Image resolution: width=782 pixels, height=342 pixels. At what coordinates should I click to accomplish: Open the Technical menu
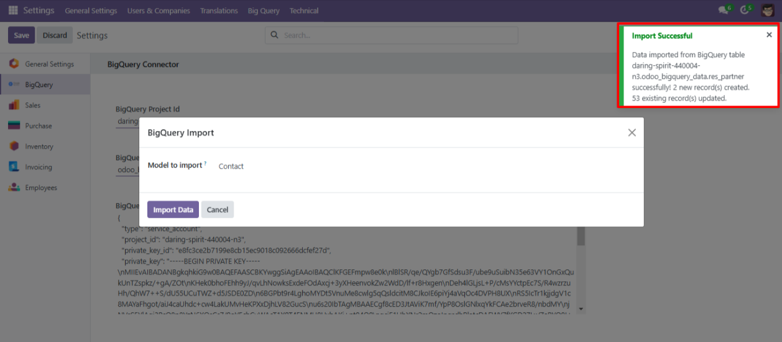(x=304, y=11)
